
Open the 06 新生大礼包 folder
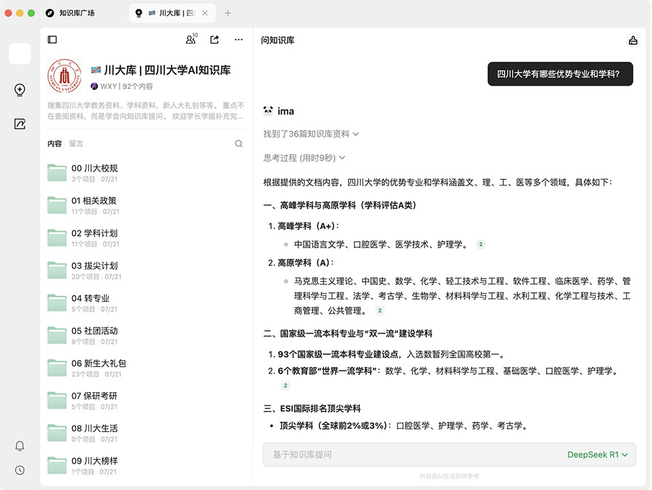click(98, 364)
